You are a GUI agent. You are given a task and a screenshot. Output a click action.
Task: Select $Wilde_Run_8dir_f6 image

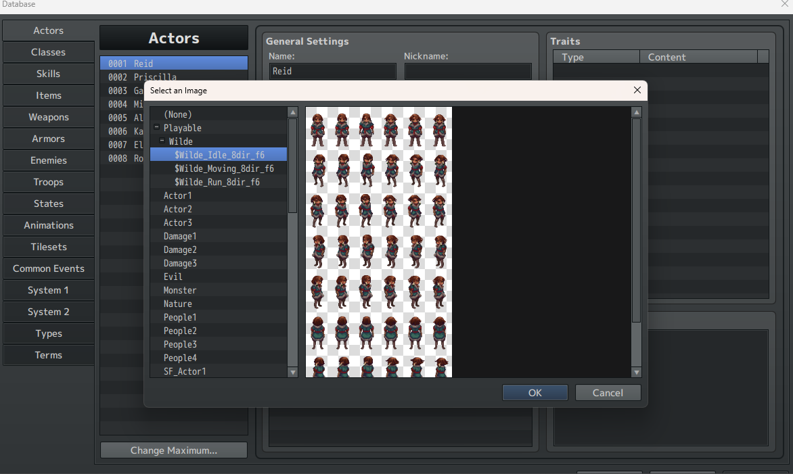tap(219, 182)
